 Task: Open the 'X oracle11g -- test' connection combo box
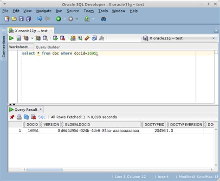[179, 38]
